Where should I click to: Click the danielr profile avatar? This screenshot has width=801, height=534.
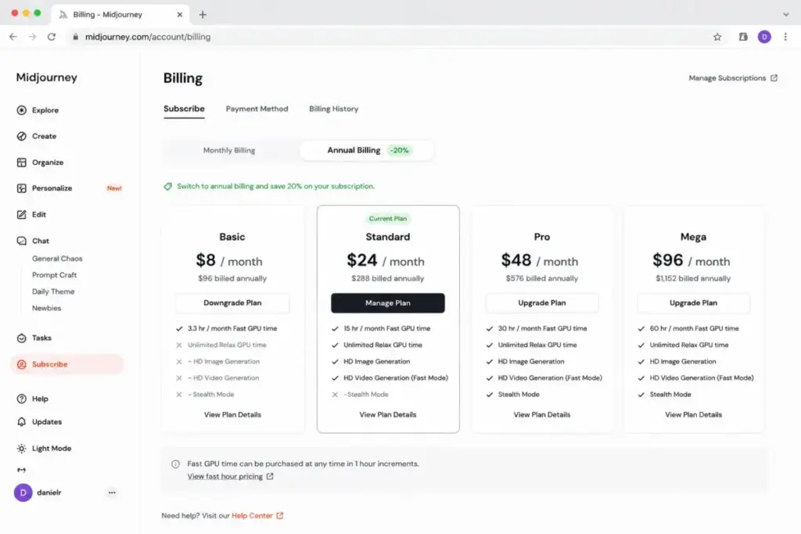pos(23,493)
